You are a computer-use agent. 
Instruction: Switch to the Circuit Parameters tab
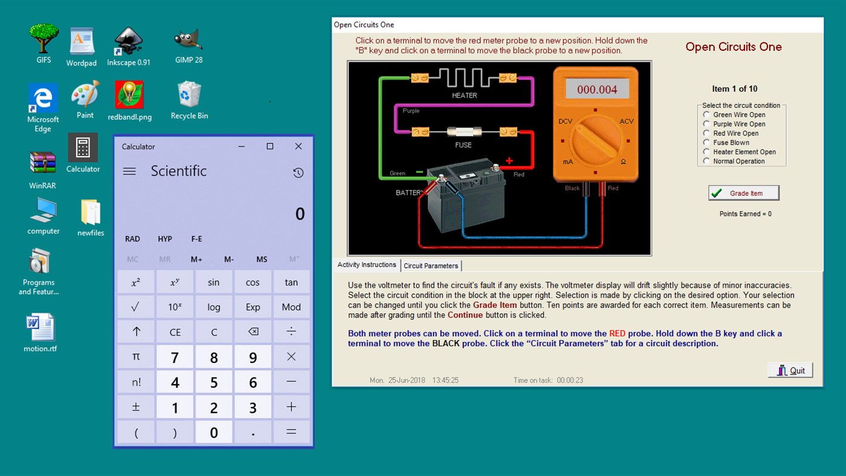431,266
